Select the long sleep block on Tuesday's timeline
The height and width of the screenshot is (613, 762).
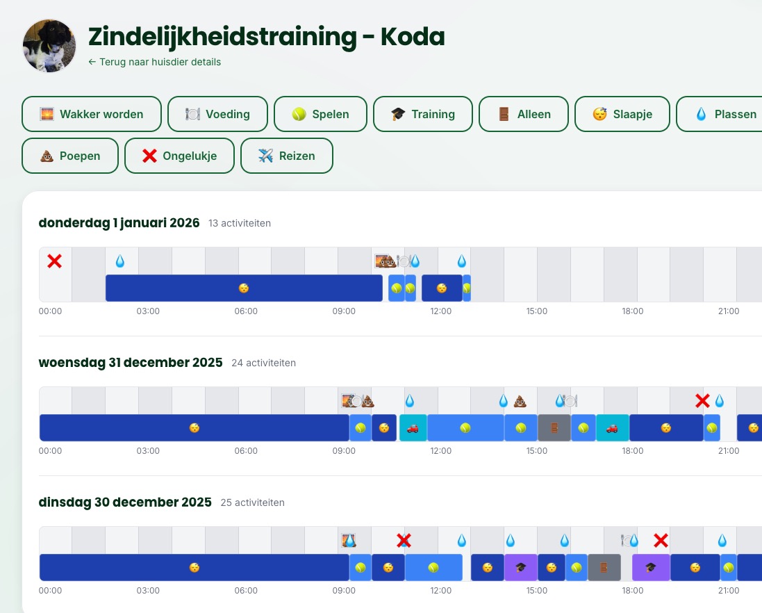[194, 567]
